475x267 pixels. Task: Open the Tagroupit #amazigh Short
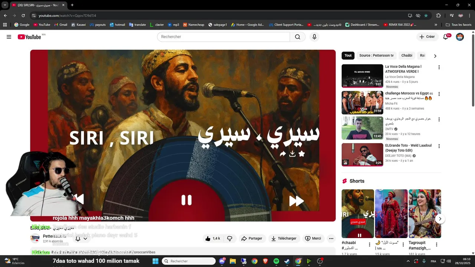[425, 214]
